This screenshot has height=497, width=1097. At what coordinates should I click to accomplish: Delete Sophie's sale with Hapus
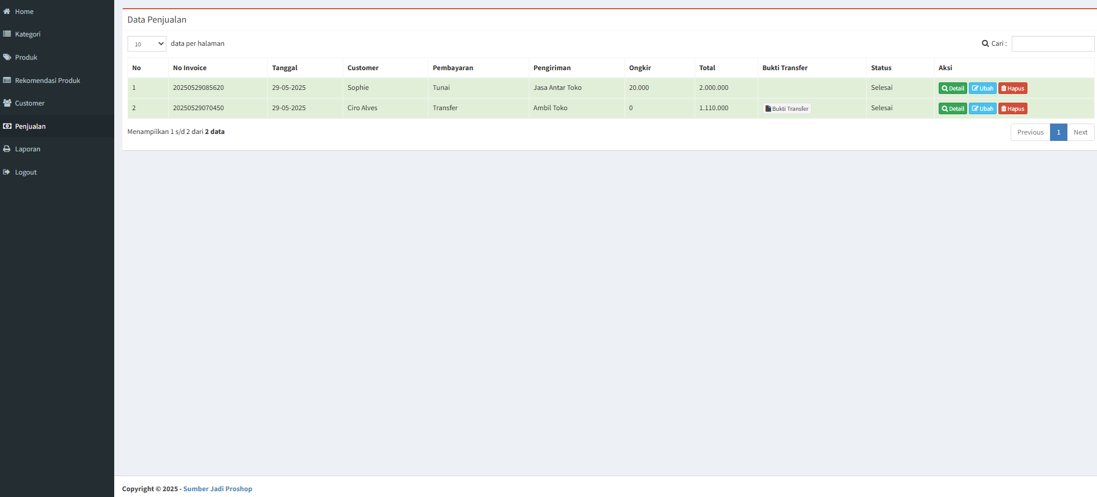pos(1012,89)
